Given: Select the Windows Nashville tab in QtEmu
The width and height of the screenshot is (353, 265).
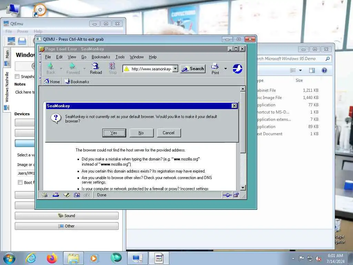Looking at the screenshot, I should (7, 90).
